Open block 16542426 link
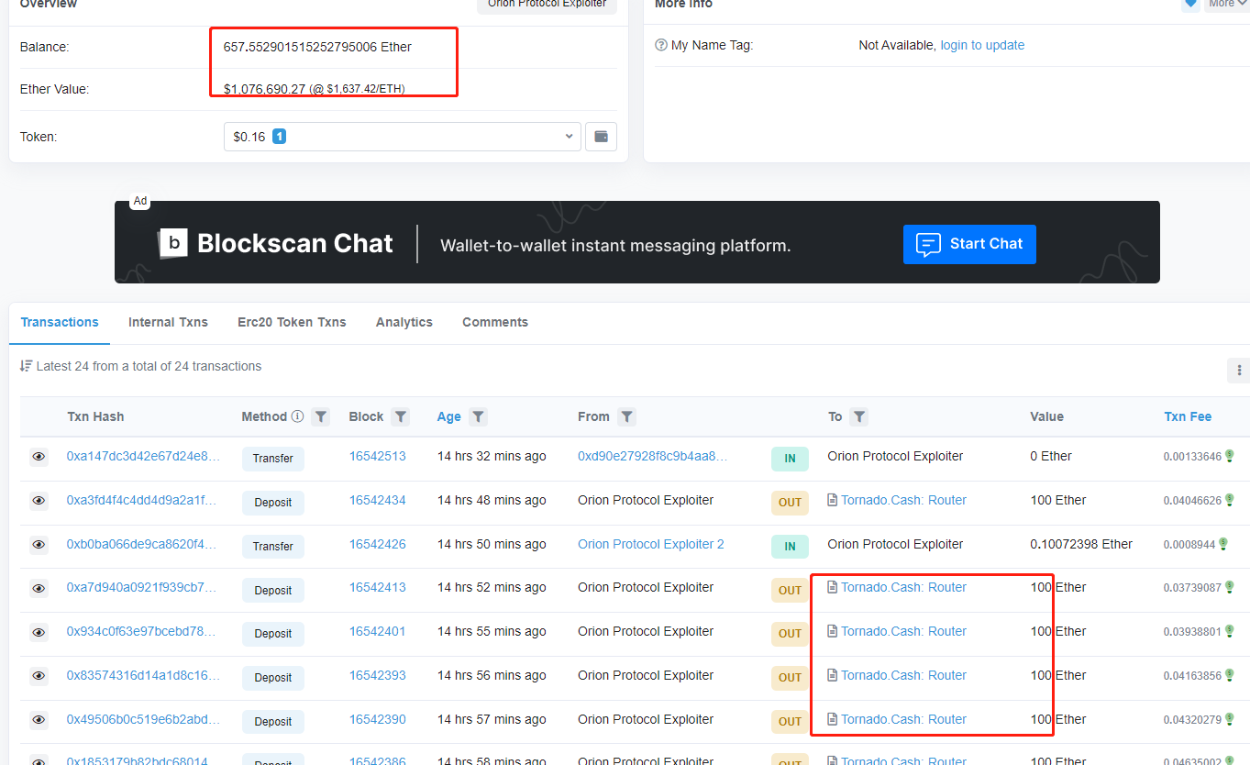 click(x=377, y=544)
